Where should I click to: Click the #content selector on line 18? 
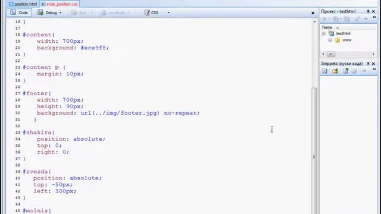click(x=39, y=34)
